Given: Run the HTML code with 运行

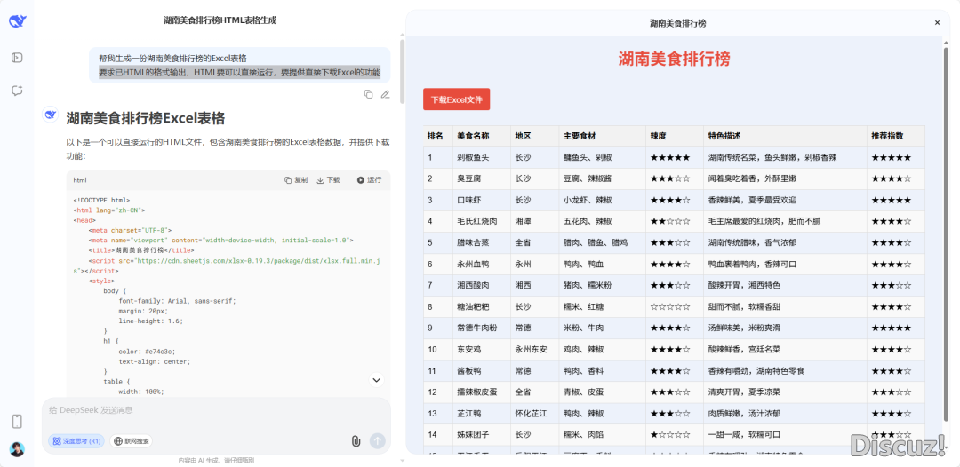Looking at the screenshot, I should pyautogui.click(x=369, y=179).
